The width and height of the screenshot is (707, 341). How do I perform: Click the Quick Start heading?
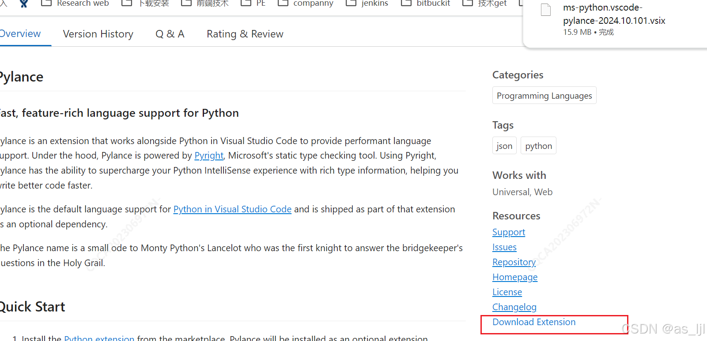coord(32,307)
